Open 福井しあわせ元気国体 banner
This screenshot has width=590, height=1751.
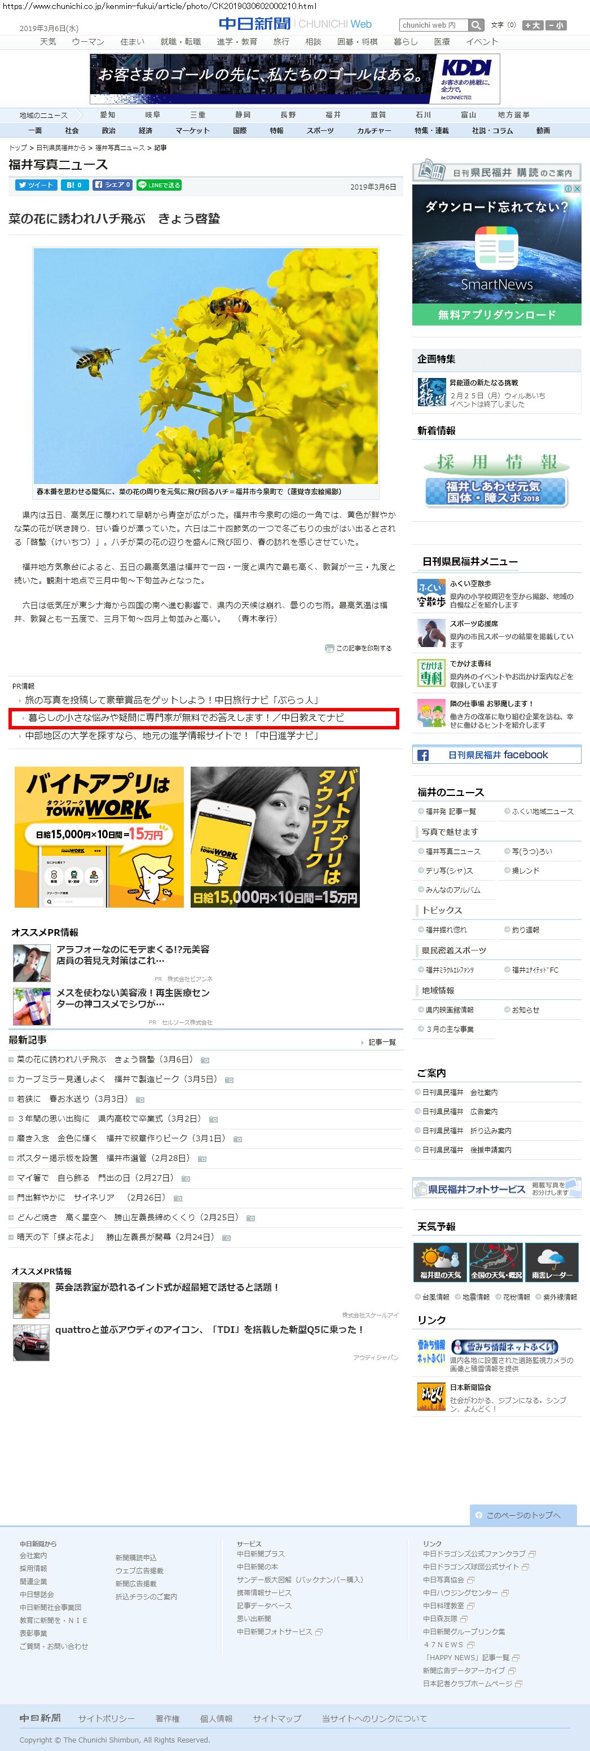point(496,493)
